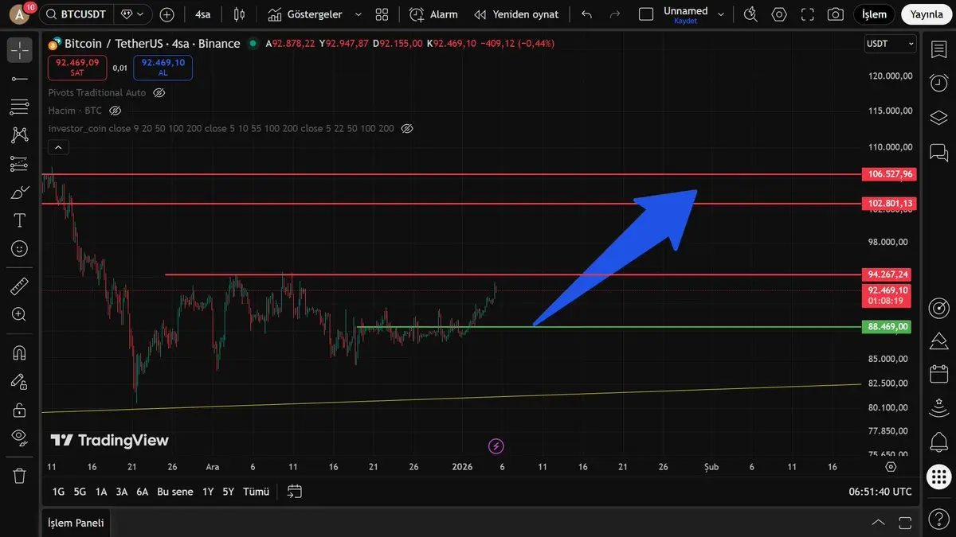Enter fullscreen mode
The width and height of the screenshot is (956, 537).
pos(807,14)
